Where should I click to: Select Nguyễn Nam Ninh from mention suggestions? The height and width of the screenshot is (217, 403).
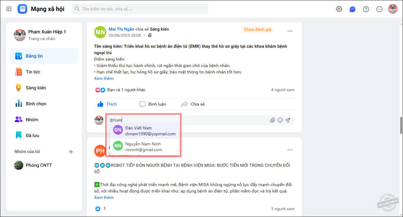(144, 147)
